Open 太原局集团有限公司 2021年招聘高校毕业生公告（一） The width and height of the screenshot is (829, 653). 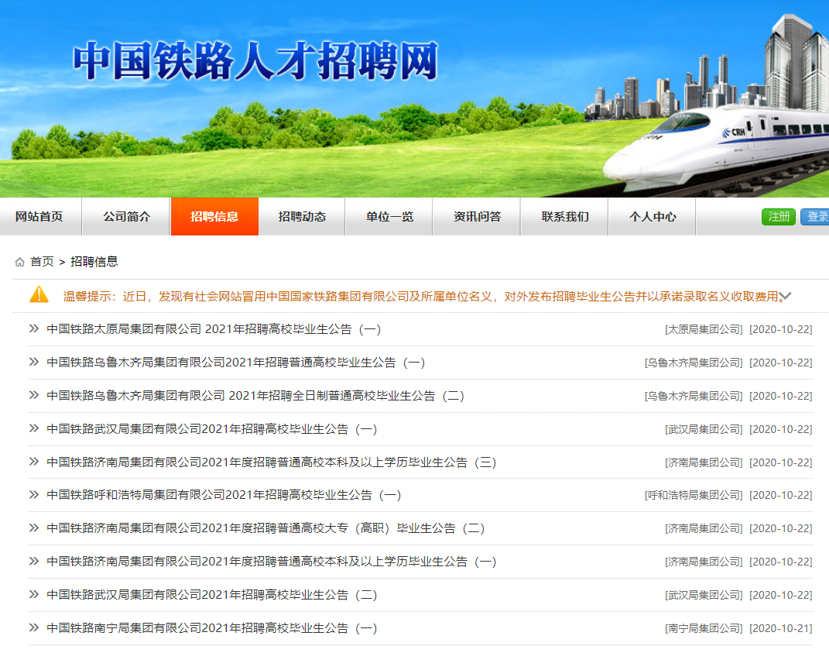214,329
